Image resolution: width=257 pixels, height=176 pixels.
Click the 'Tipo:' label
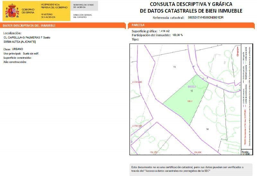click(135, 39)
